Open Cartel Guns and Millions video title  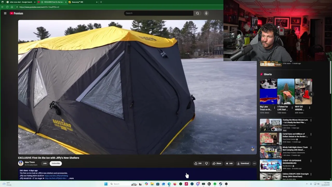coord(295,135)
